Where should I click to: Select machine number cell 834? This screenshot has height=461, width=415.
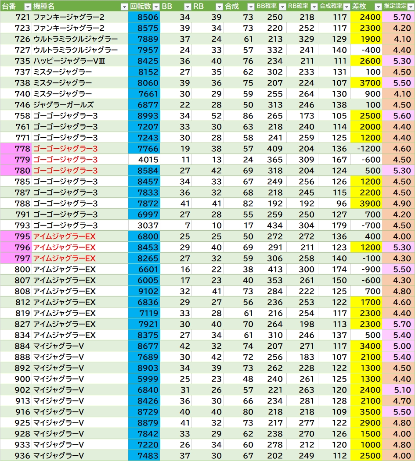(16, 335)
